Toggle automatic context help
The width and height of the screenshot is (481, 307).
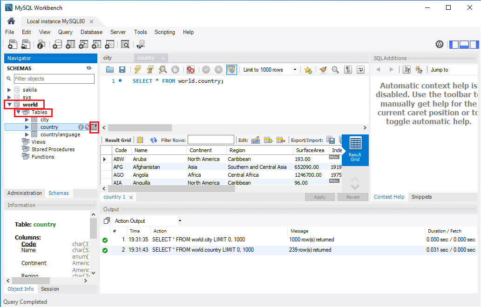pyautogui.click(x=419, y=70)
